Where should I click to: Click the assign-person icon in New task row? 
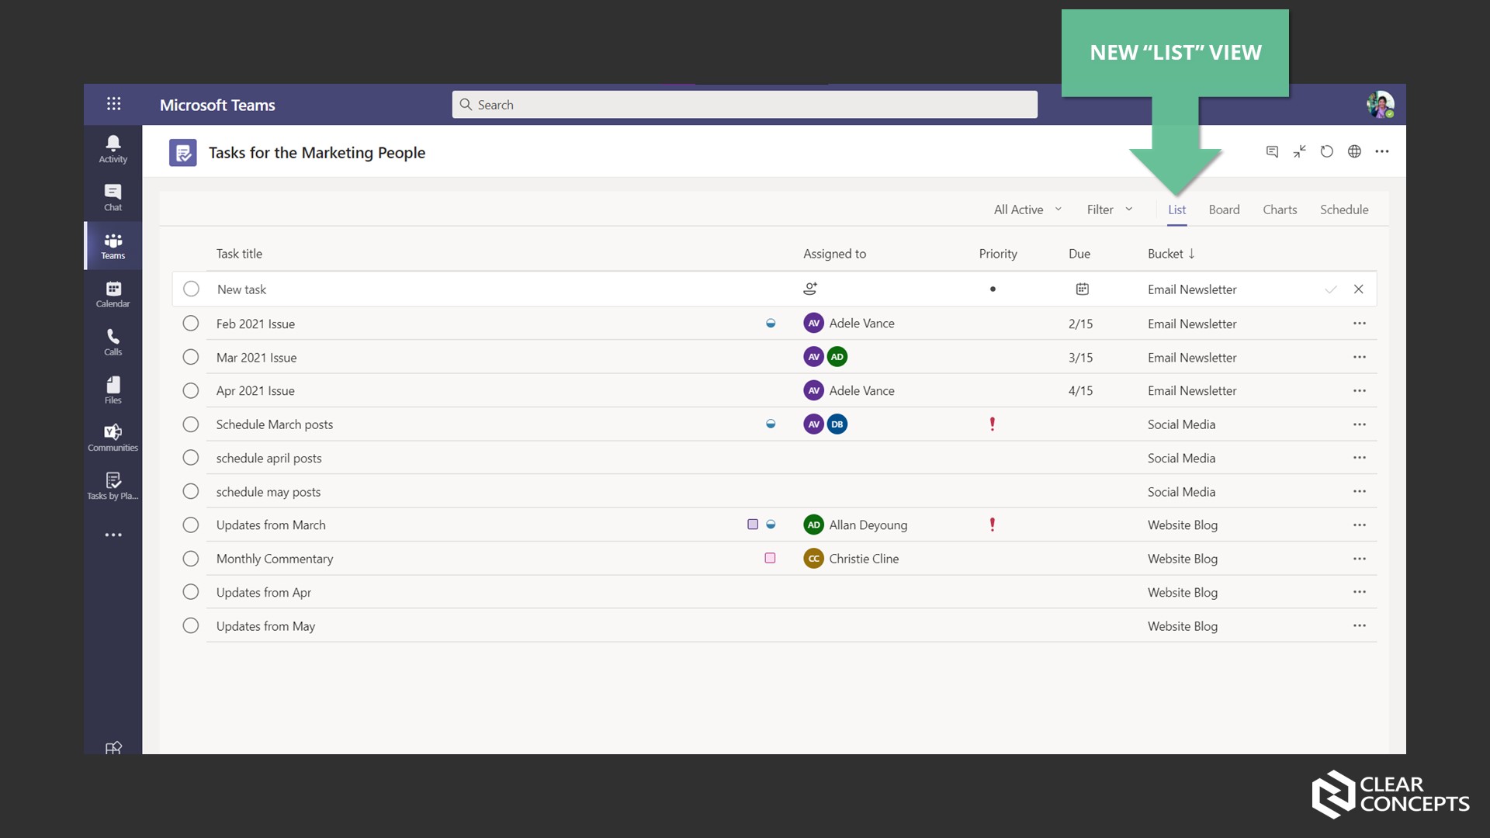click(x=810, y=289)
